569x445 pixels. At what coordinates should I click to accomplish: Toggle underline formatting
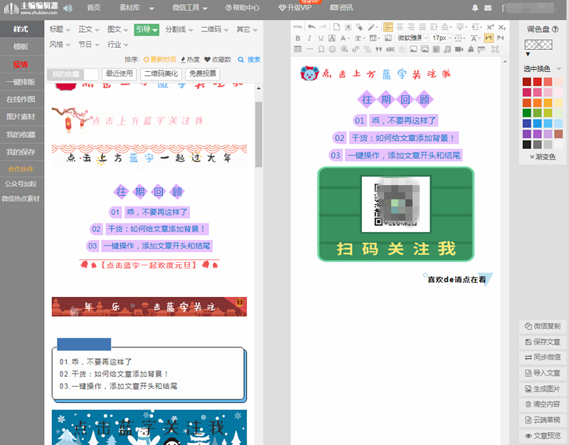tap(321, 38)
